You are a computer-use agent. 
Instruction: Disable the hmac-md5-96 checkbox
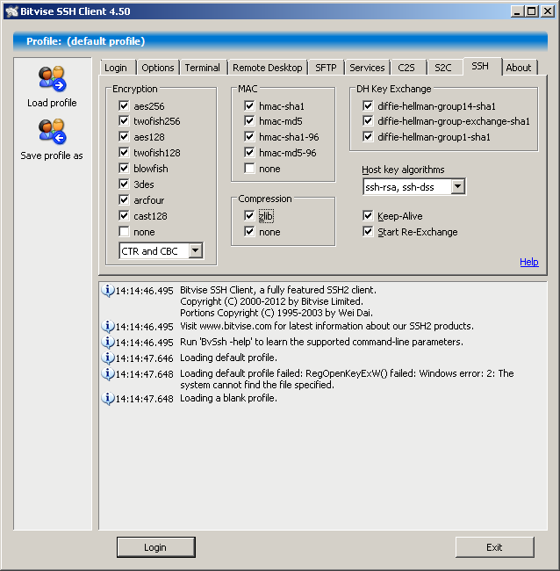coord(249,153)
